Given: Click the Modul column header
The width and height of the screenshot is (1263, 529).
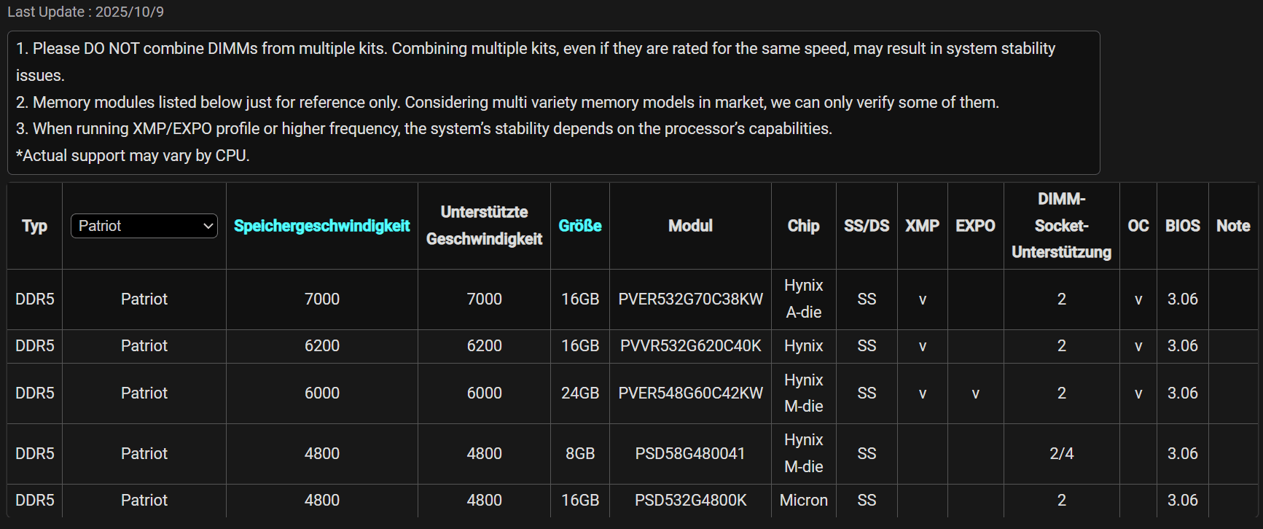Looking at the screenshot, I should 690,226.
